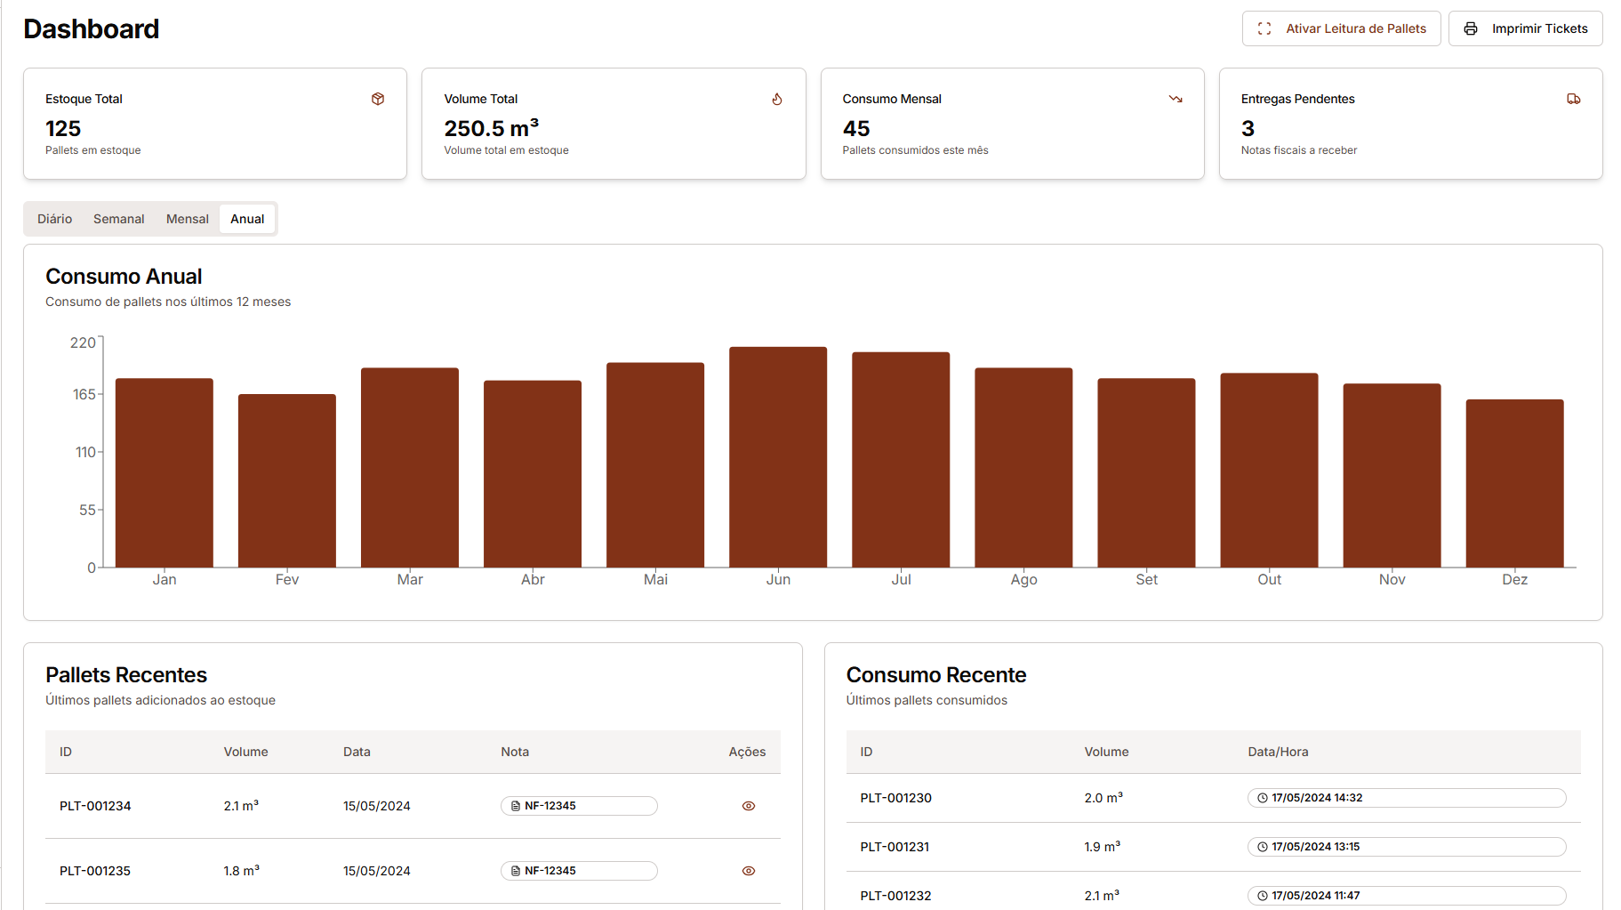1621x910 pixels.
Task: Click the scan icon in Ativar Leitura button
Action: (x=1264, y=28)
